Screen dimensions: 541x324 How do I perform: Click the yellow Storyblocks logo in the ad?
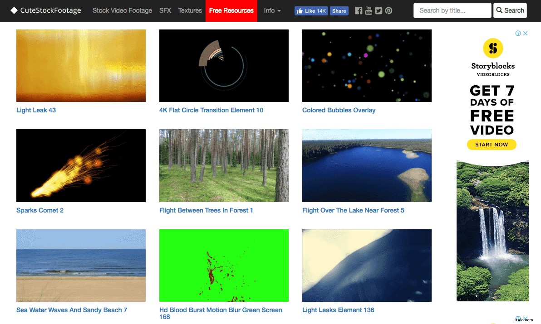click(x=492, y=48)
